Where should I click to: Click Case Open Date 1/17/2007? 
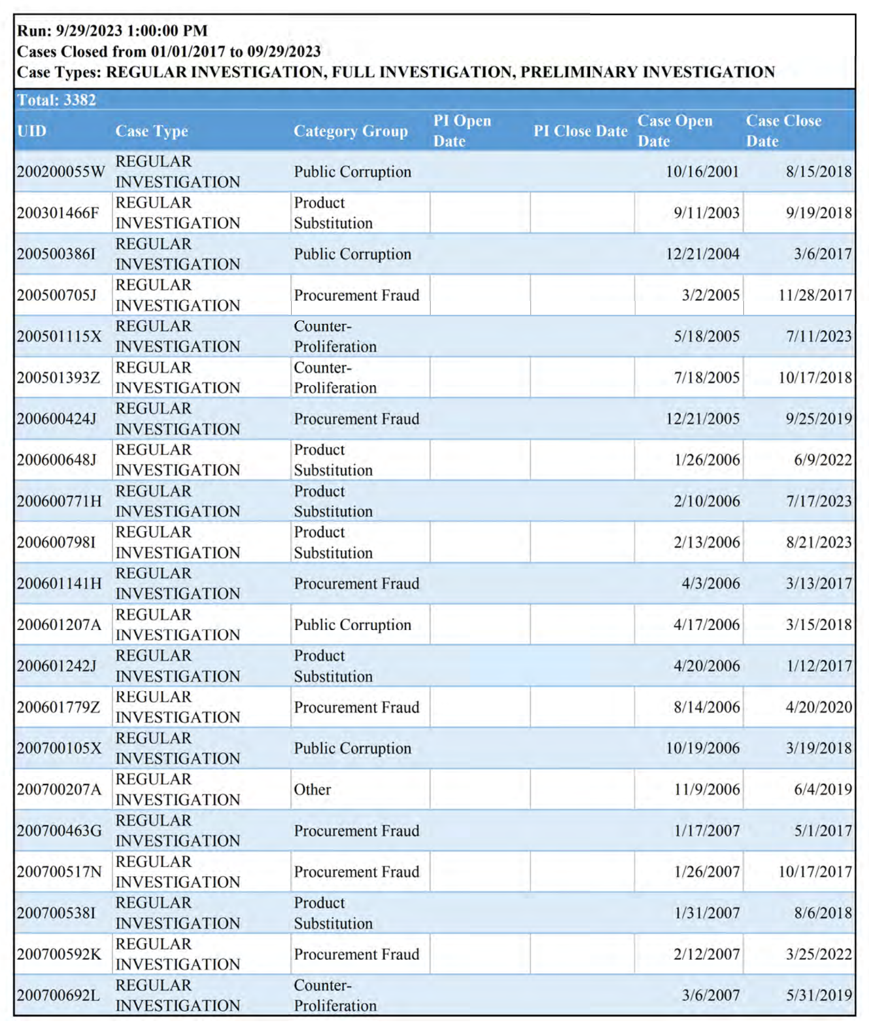pyautogui.click(x=707, y=831)
